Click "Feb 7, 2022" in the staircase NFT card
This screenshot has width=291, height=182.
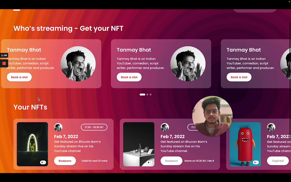[173, 136]
